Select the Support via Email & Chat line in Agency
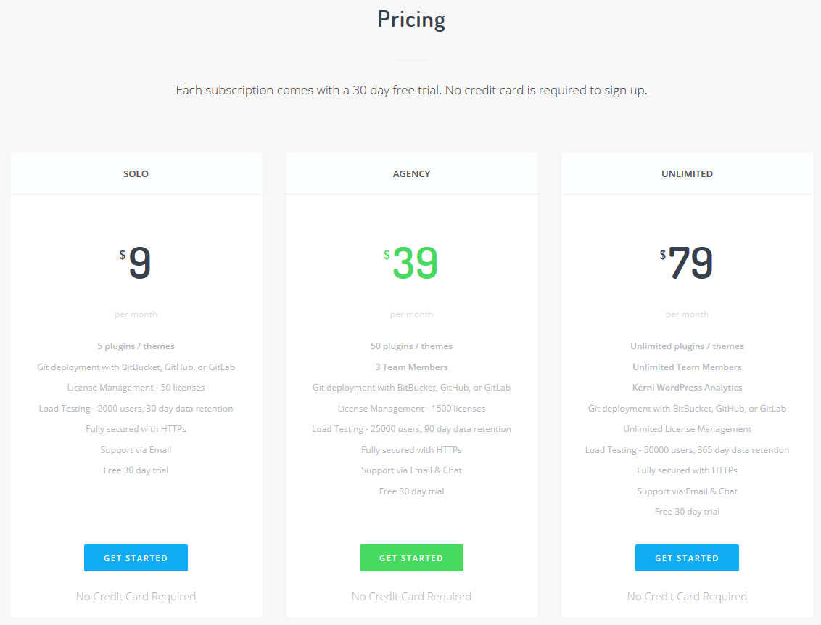This screenshot has width=821, height=625. (411, 470)
